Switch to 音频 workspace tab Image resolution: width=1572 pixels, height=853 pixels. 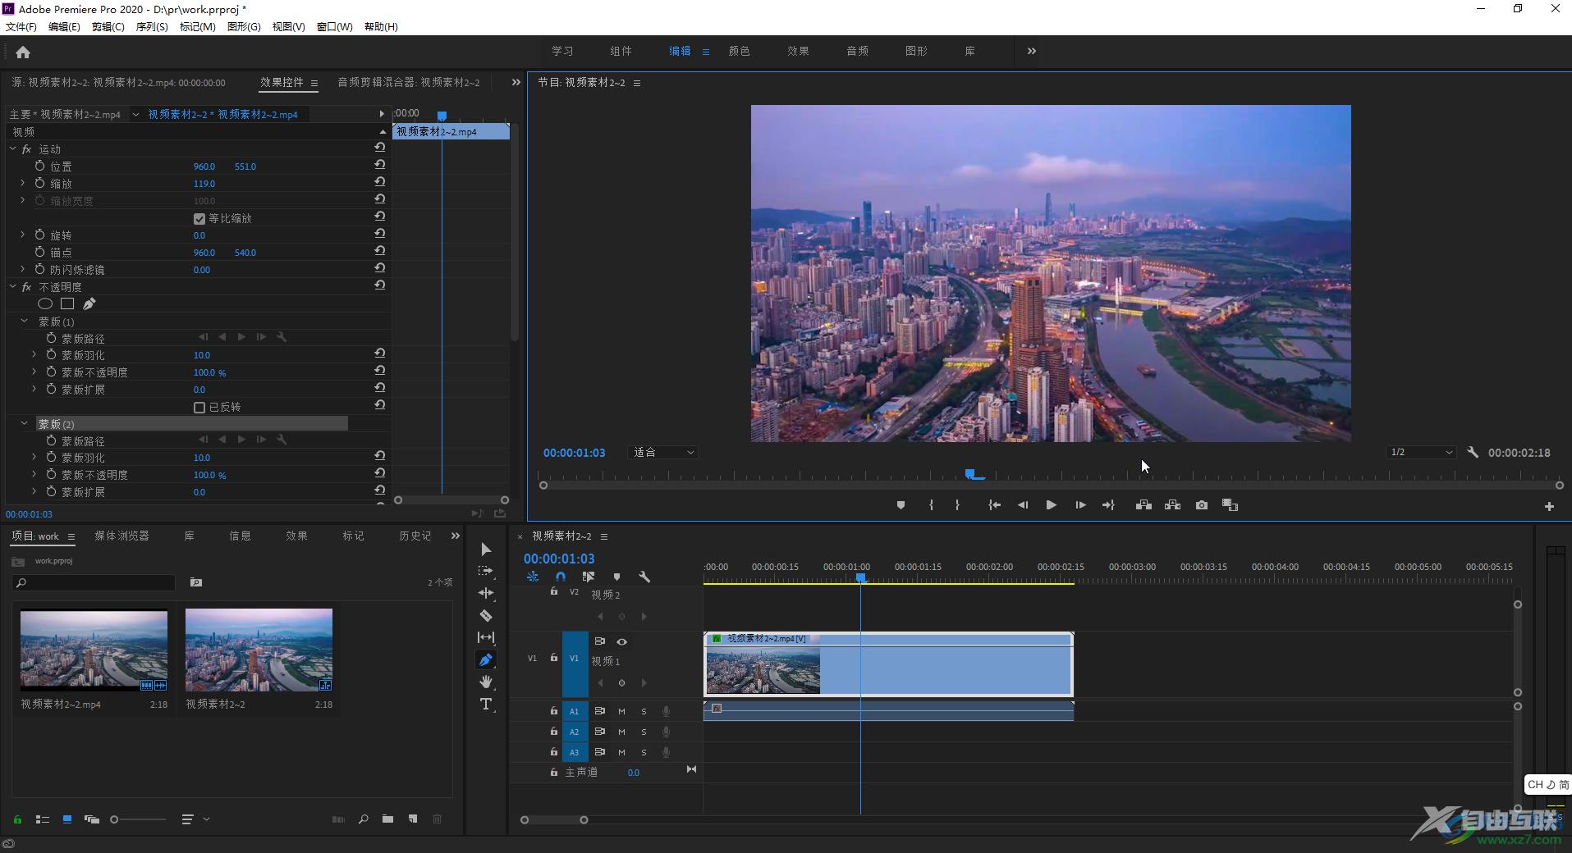(x=857, y=51)
